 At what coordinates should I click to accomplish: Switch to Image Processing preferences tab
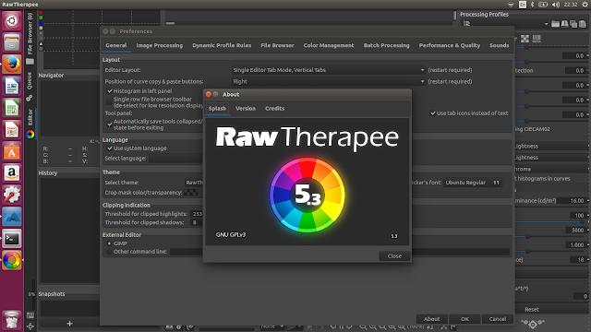(x=160, y=45)
